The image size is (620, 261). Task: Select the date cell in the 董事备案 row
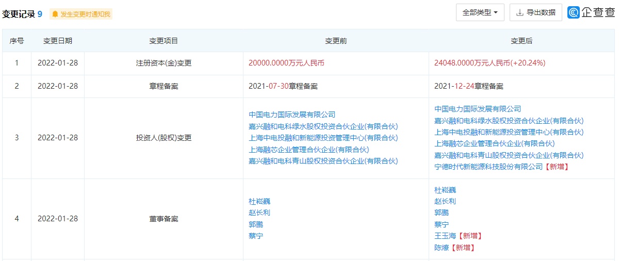[x=58, y=219]
